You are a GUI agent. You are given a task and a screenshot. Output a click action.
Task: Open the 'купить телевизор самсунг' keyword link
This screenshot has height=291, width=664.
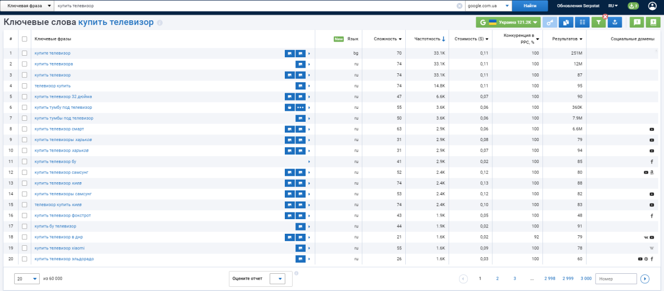click(61, 172)
